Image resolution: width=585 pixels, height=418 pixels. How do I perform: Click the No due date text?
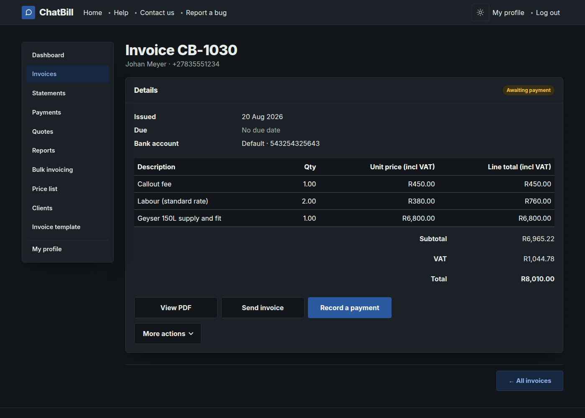(261, 130)
